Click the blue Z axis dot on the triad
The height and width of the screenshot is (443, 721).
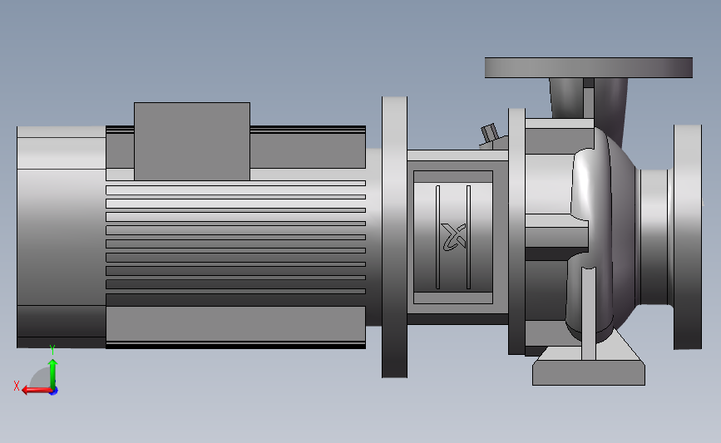click(x=54, y=391)
